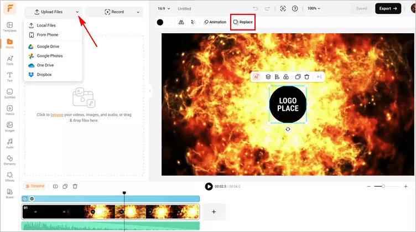Open the Audio sidebar panel
This screenshot has height=232, width=416.
click(10, 143)
